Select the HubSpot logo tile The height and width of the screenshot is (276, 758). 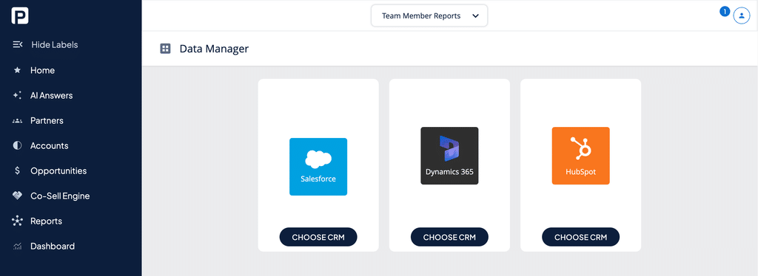click(580, 156)
